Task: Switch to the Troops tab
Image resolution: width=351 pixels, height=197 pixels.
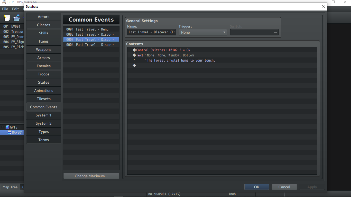Action: 44,74
